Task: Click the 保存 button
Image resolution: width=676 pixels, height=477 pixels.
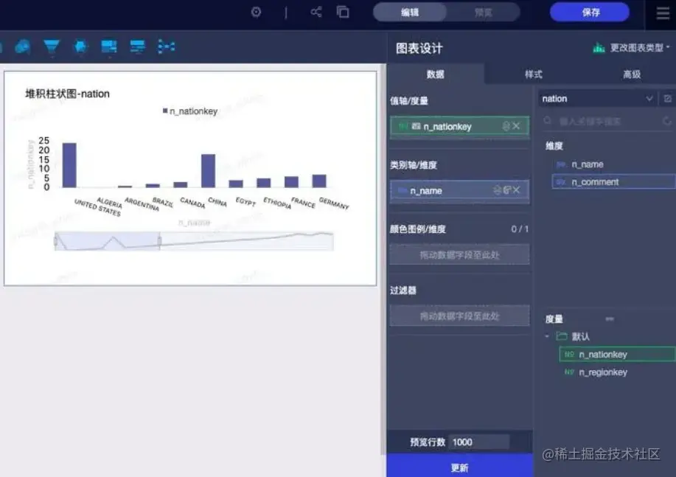Action: pos(590,13)
